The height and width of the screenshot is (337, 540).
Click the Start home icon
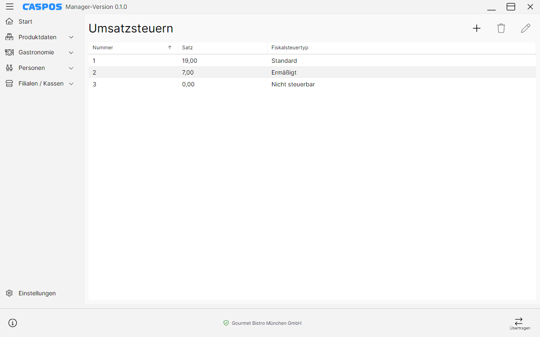pos(9,21)
